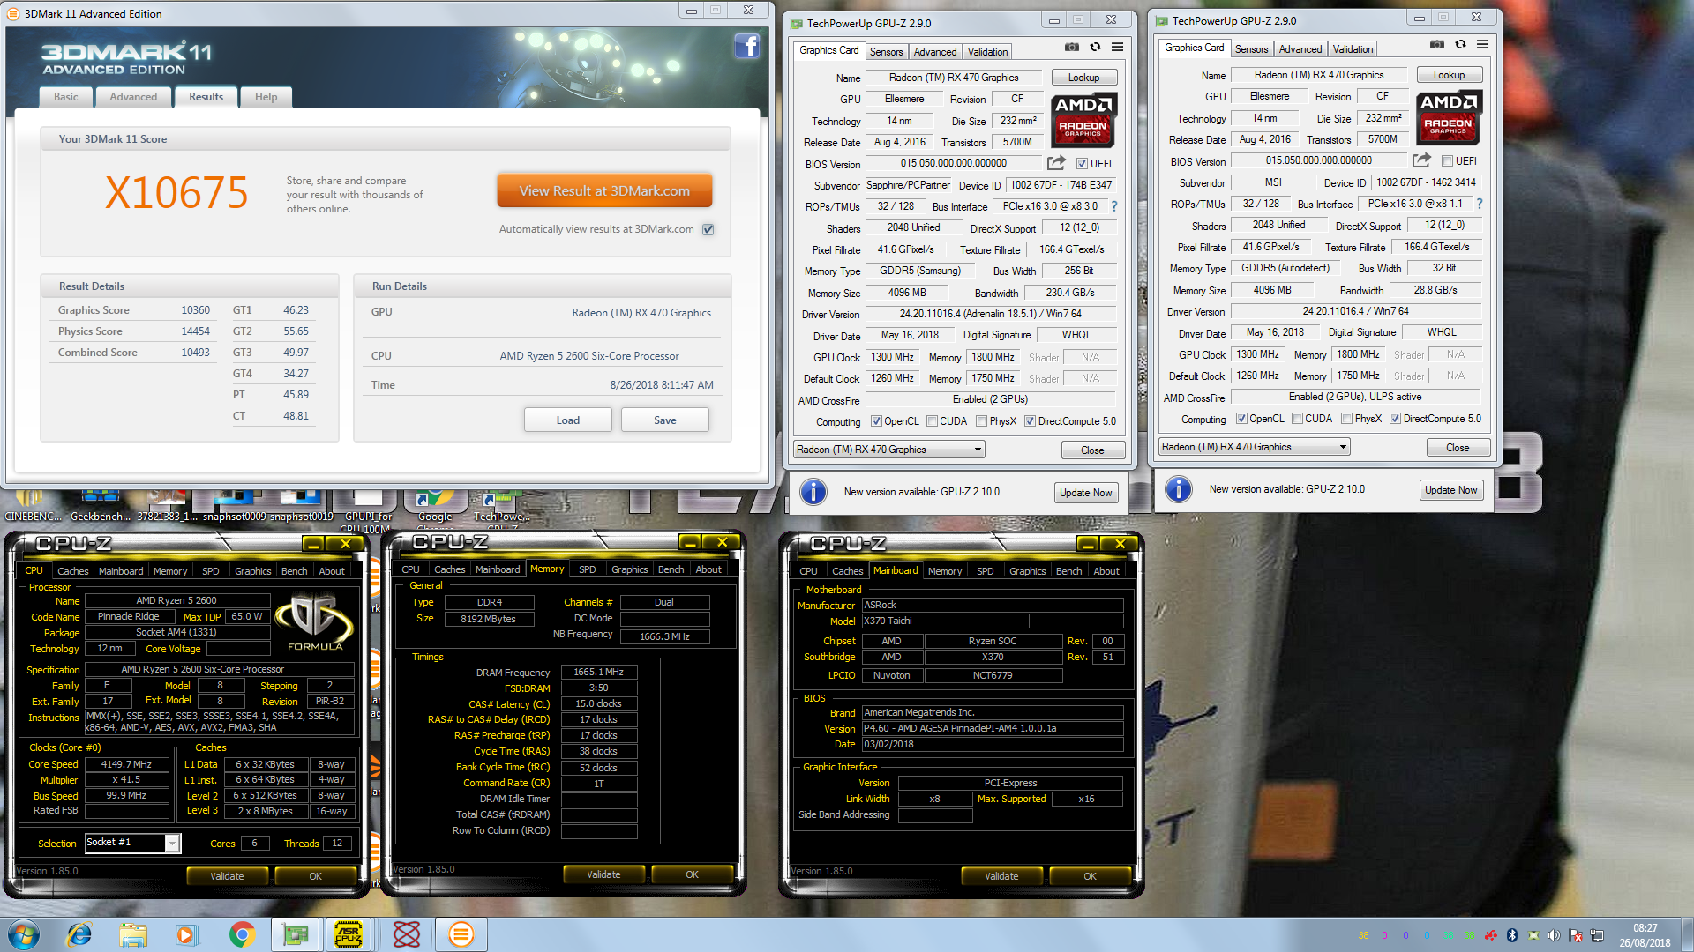This screenshot has height=952, width=1694.
Task: Open Socket #1 selection dropdown in CPU-Z
Action: click(132, 843)
